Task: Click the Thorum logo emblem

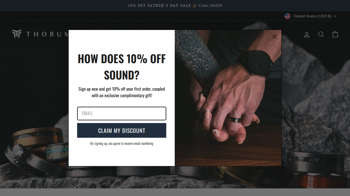Action: click(17, 34)
